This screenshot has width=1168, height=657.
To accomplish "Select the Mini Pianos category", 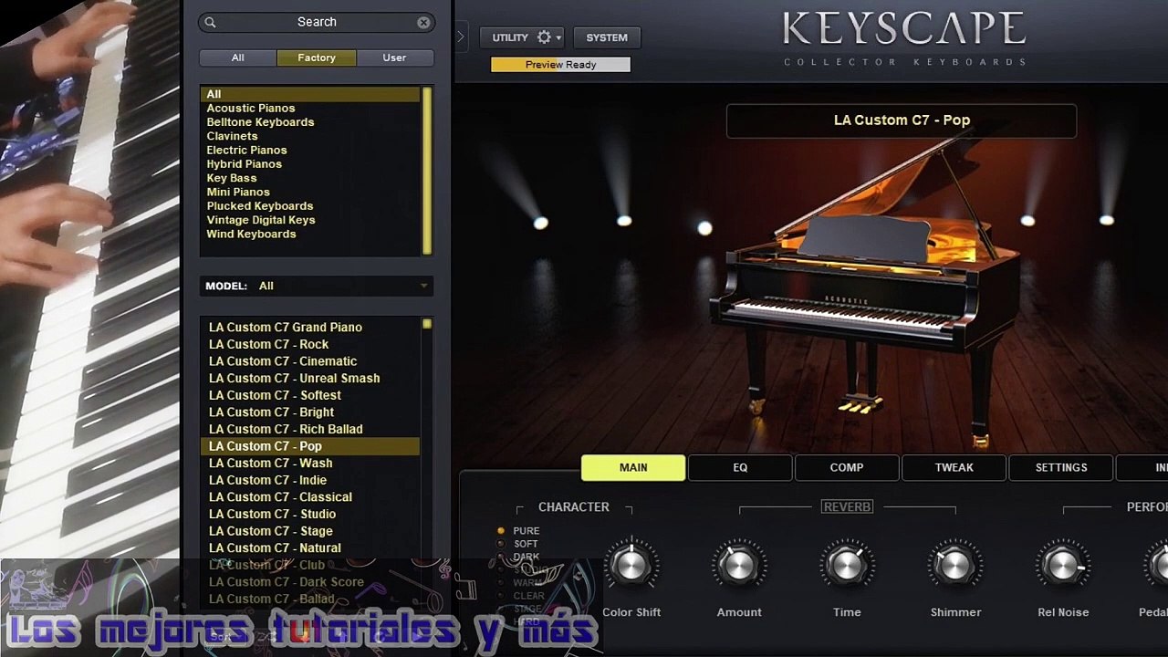I will pos(310,192).
